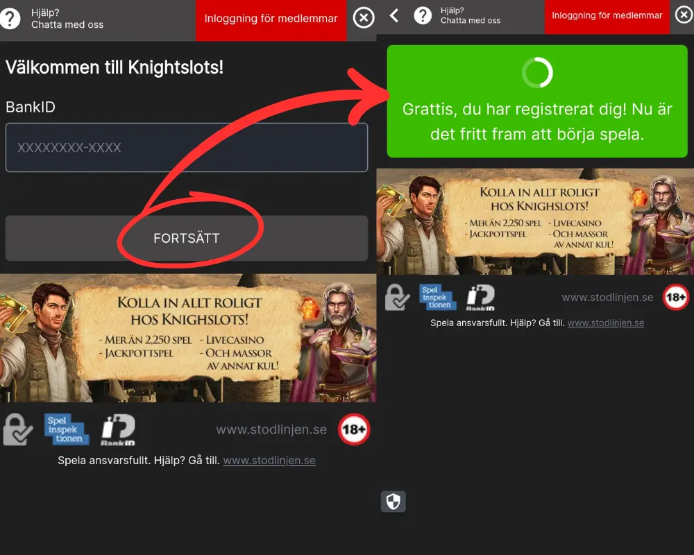Screen dimensions: 694x555
Task: Click 'Inloggning för medlemmar' in right panel
Action: [x=607, y=17]
